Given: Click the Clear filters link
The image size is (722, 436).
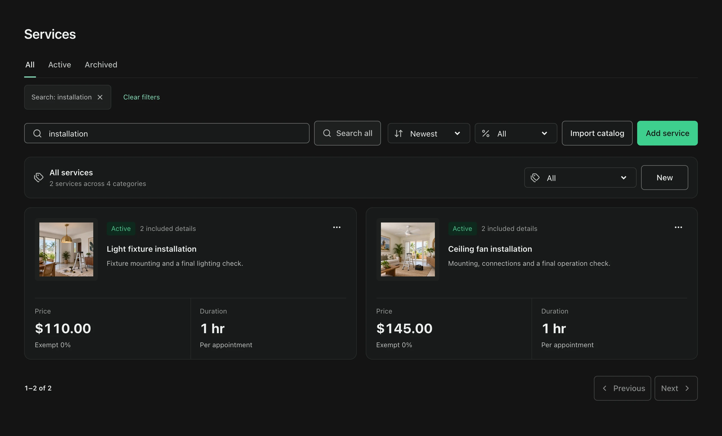Looking at the screenshot, I should [x=142, y=97].
